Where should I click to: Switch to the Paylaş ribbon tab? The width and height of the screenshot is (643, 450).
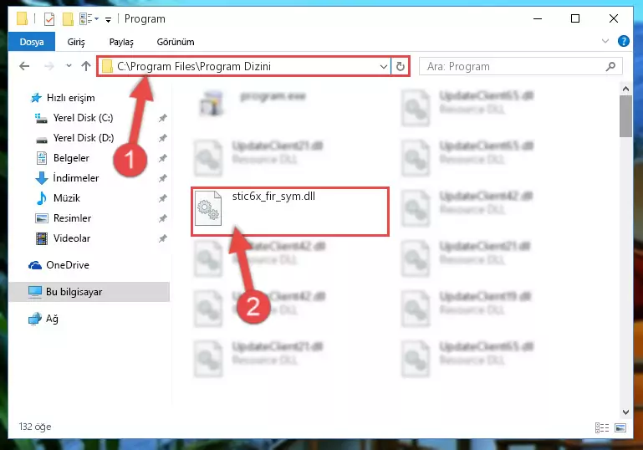(121, 42)
